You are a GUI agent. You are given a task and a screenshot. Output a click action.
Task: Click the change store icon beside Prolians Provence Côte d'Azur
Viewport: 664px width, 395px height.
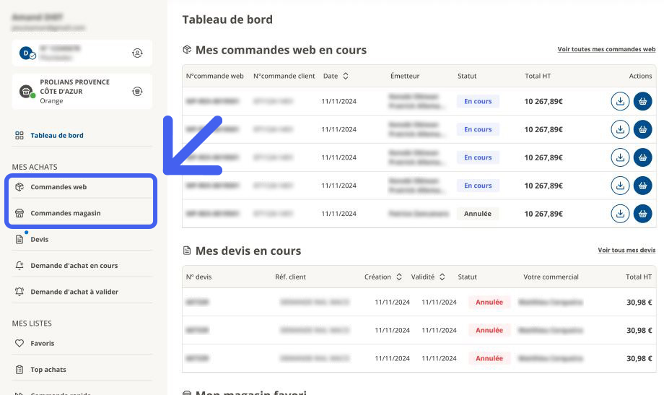click(137, 91)
